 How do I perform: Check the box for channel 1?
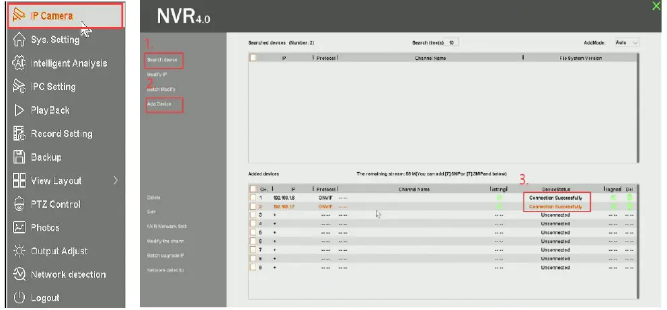[253, 198]
